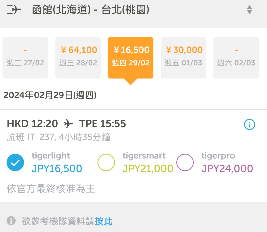Select the Tuesday 27/02 date tab

click(x=25, y=58)
